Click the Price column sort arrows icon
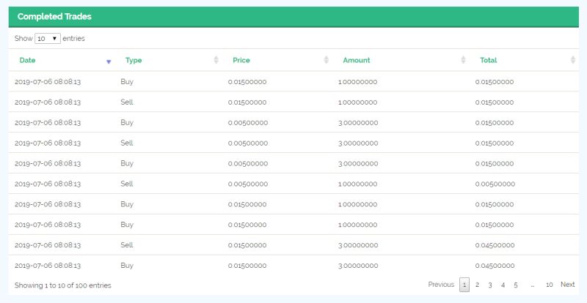The image size is (587, 303). 326,60
